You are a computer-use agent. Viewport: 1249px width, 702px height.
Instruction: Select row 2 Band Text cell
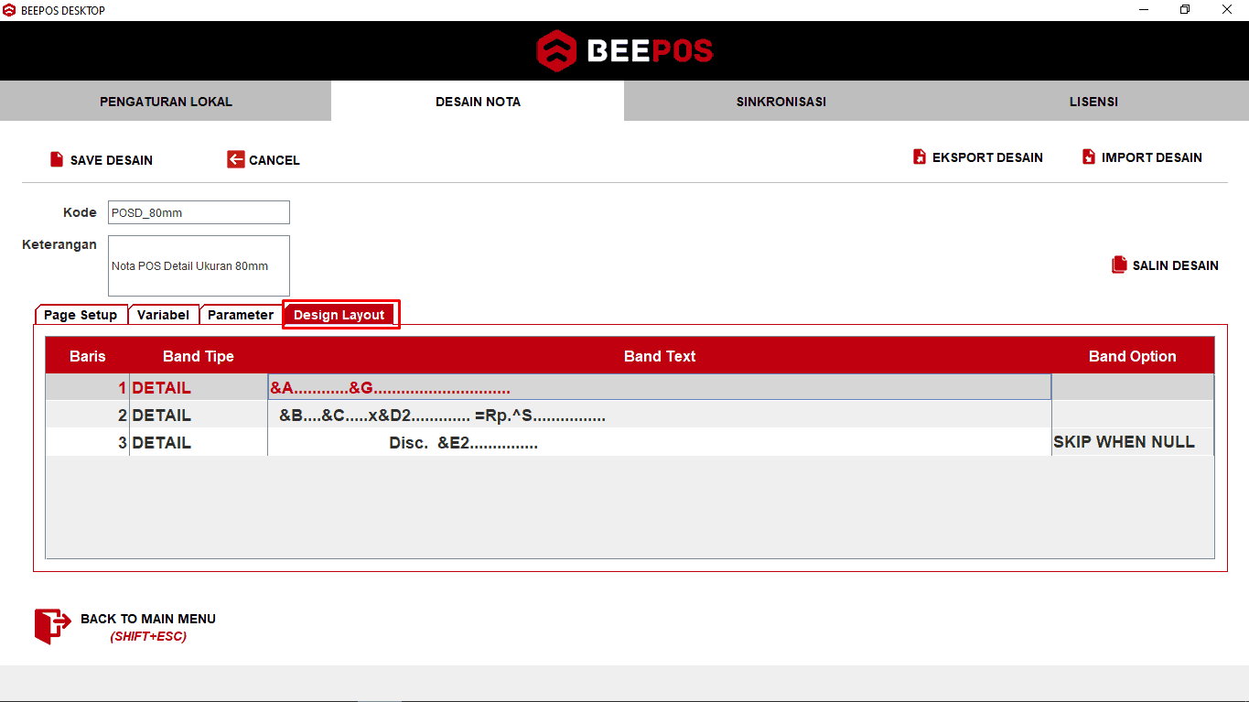[659, 416]
